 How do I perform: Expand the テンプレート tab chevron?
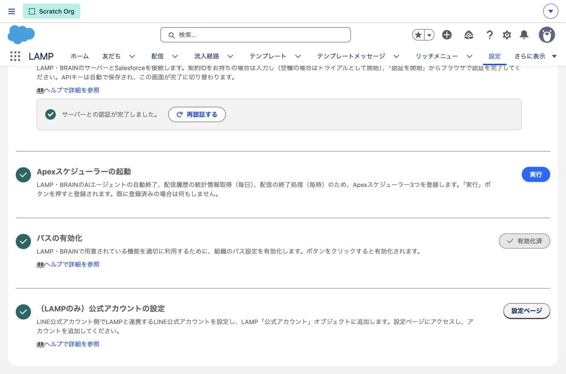(298, 56)
